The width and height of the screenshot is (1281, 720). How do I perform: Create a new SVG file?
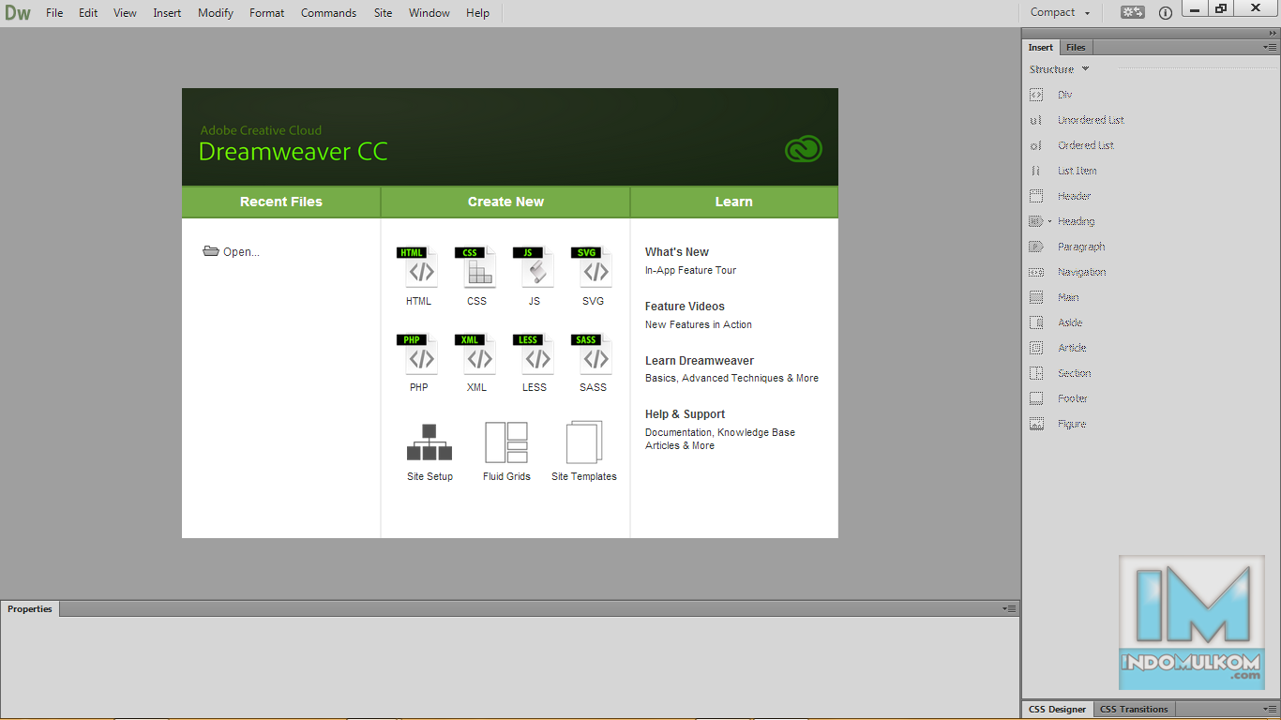593,271
